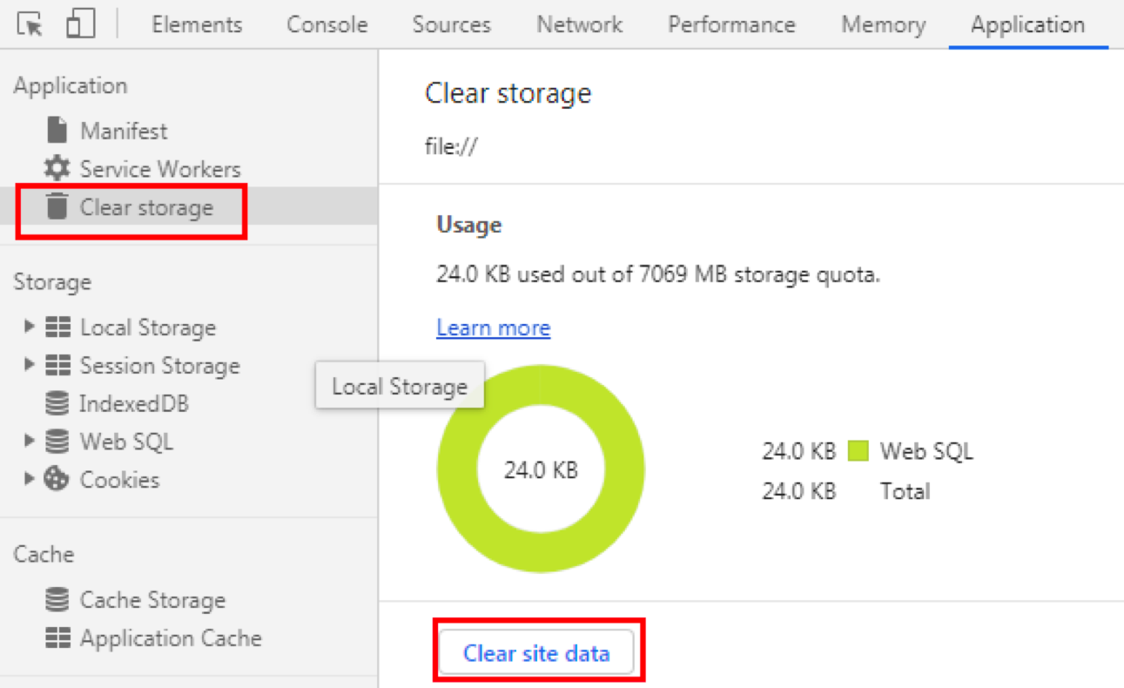1124x688 pixels.
Task: Switch to the Elements tab
Action: [197, 24]
